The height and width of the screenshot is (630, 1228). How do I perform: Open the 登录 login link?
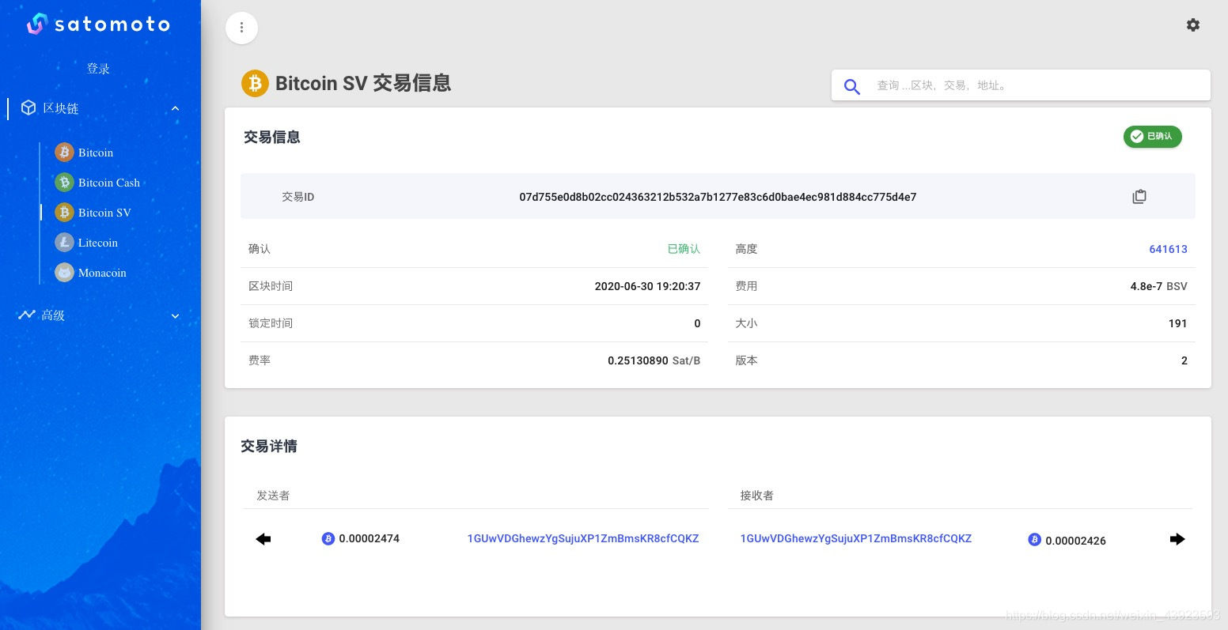(x=98, y=69)
